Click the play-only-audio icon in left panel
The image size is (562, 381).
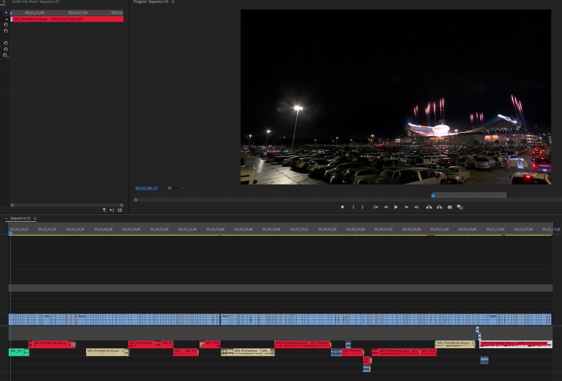112,210
